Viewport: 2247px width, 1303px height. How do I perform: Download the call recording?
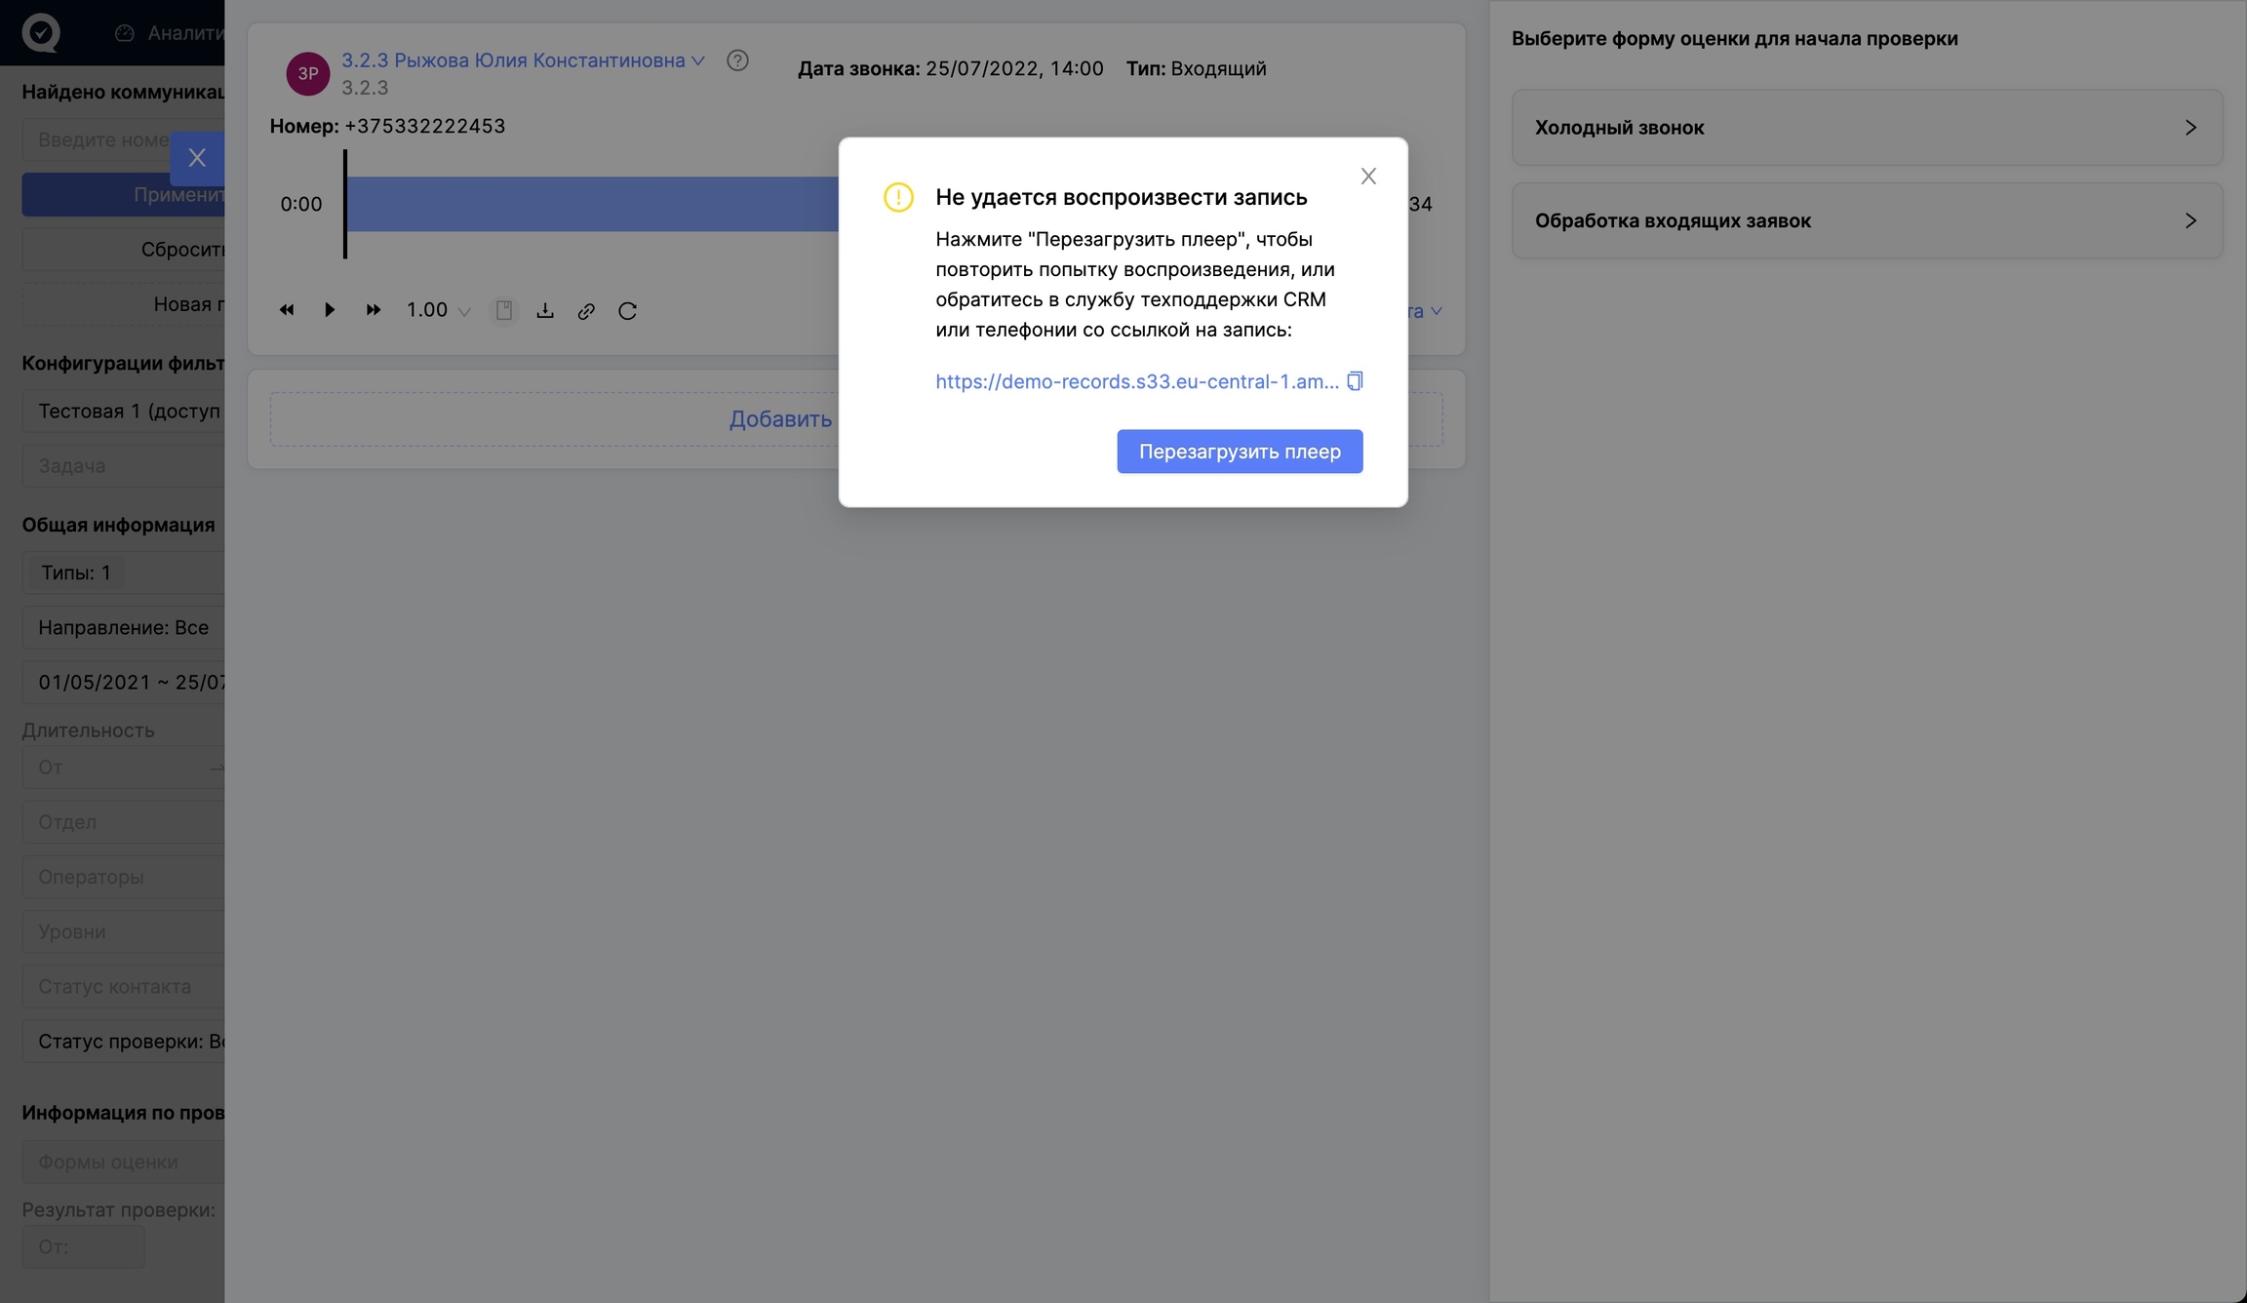pyautogui.click(x=545, y=310)
